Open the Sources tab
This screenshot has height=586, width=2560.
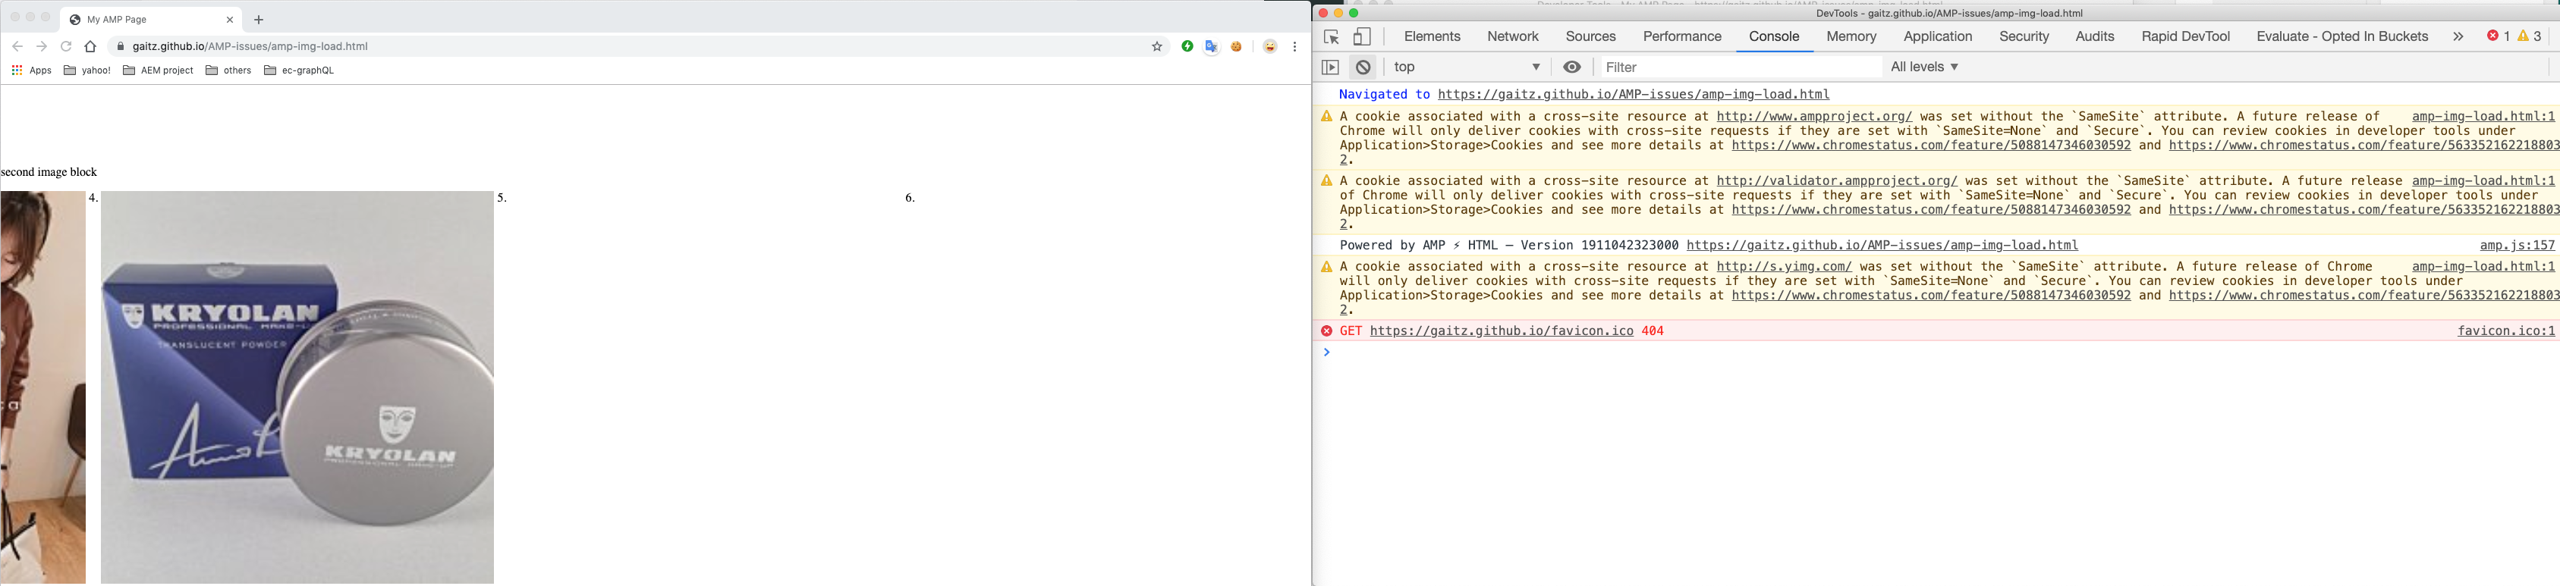1590,36
